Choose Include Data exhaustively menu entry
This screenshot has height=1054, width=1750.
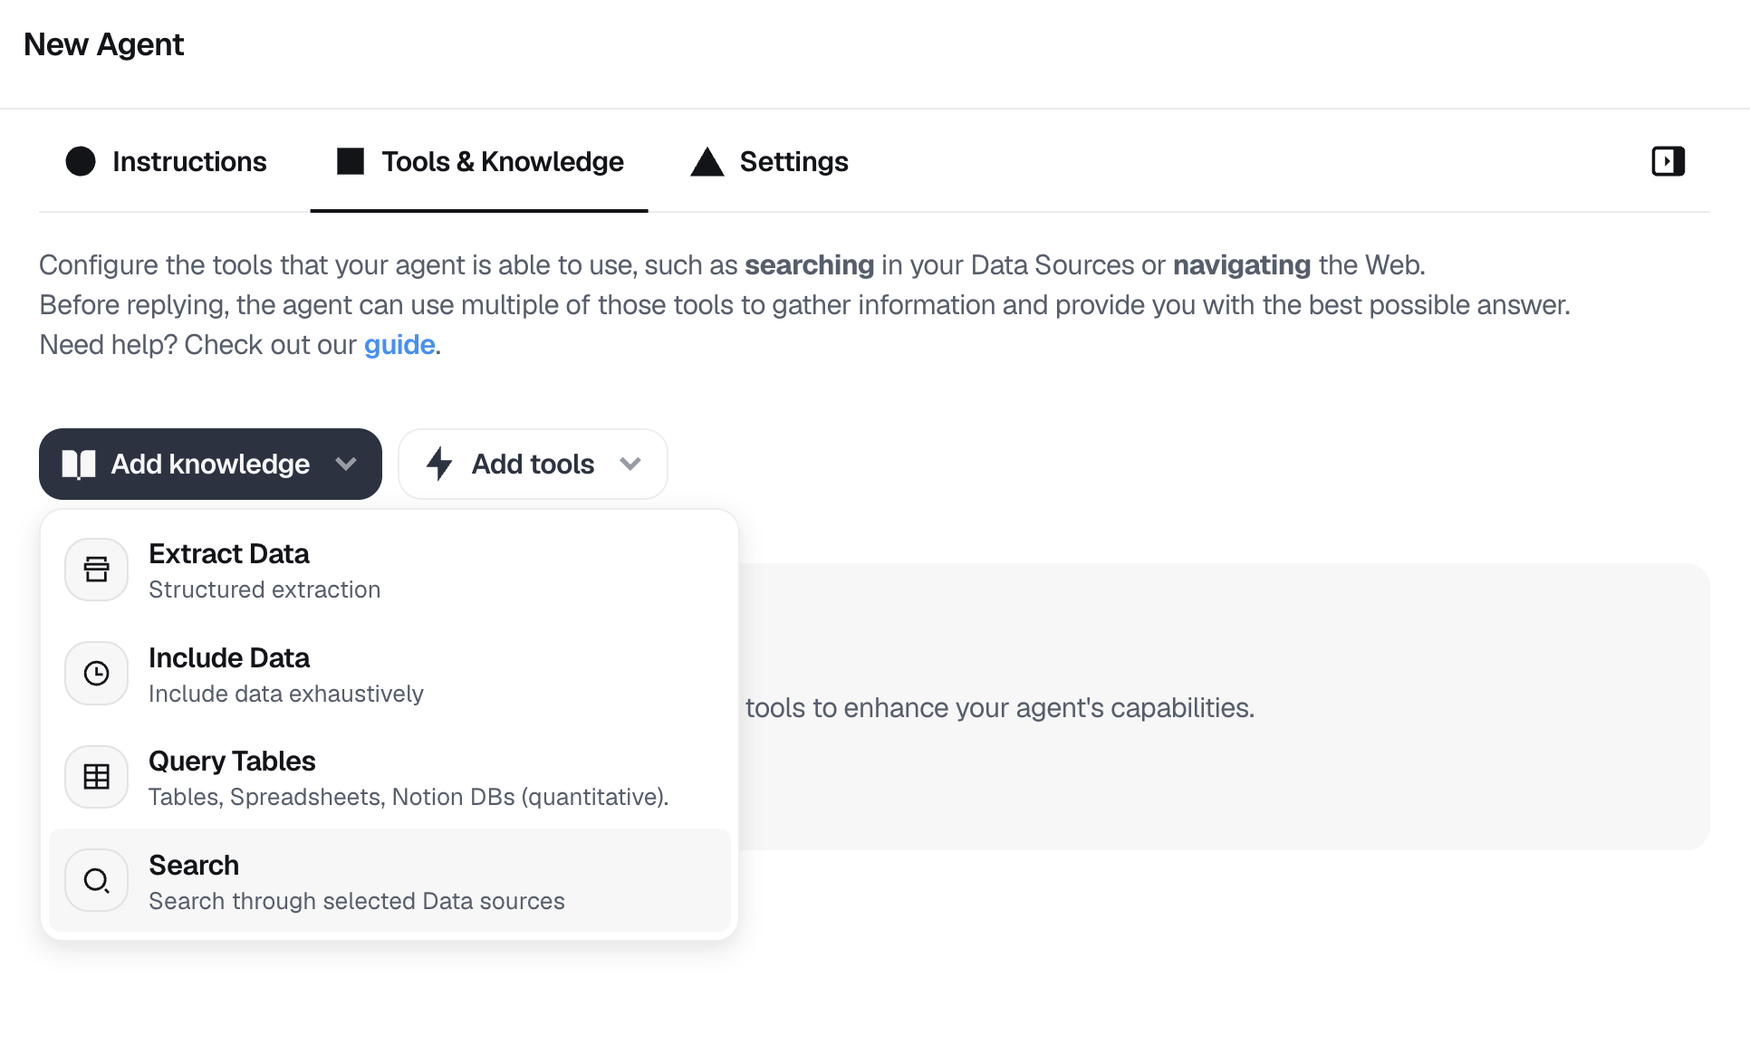tap(389, 673)
